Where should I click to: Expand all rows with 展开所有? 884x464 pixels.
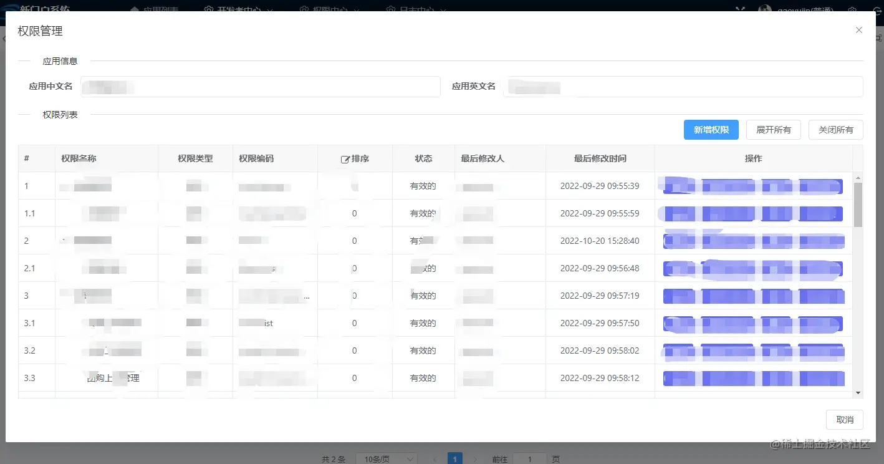point(774,130)
